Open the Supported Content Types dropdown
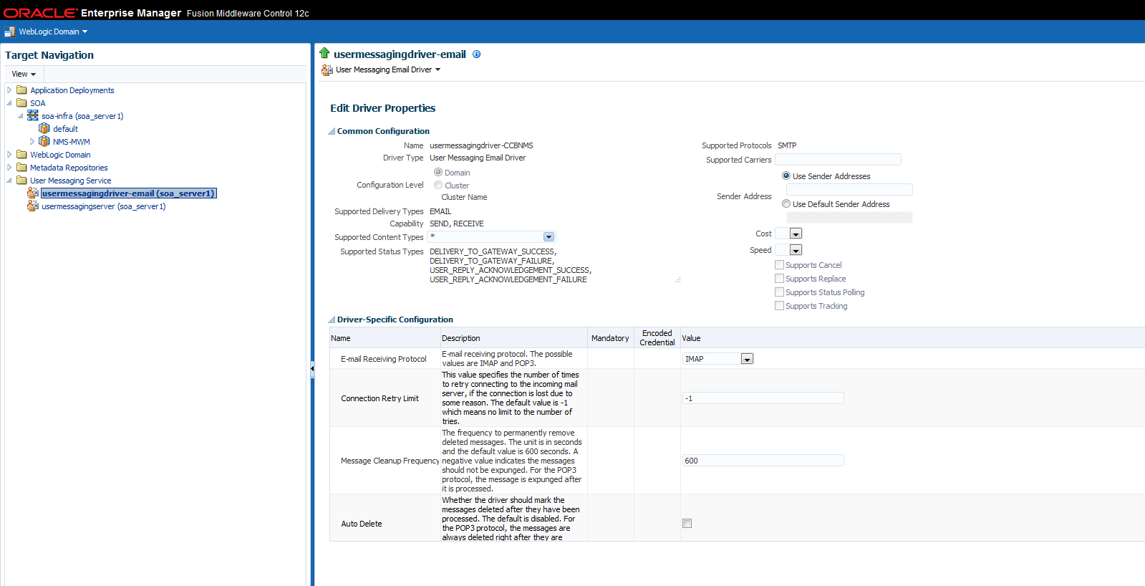The width and height of the screenshot is (1145, 586). (x=549, y=236)
